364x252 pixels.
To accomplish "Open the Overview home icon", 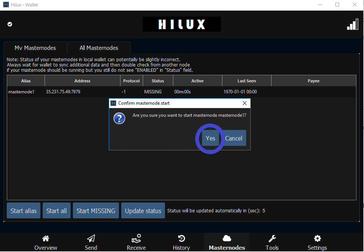I will coord(46,238).
